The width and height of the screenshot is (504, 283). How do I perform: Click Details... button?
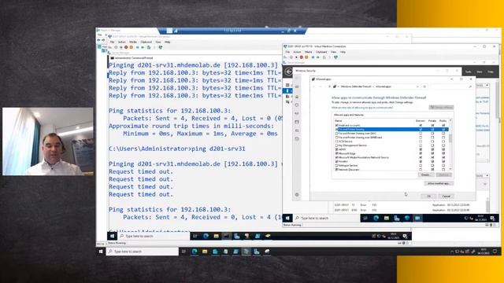click(425, 175)
